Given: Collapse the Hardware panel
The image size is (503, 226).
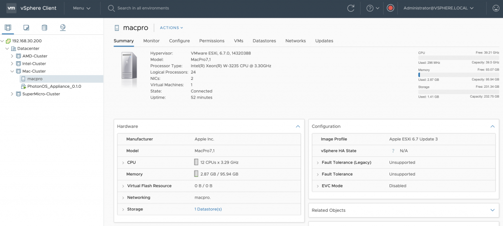Looking at the screenshot, I should point(298,126).
